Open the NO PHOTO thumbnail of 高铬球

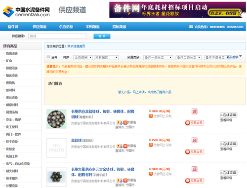click(x=56, y=148)
